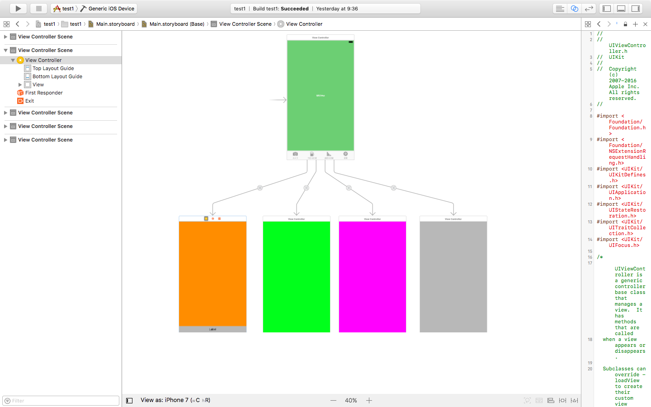Toggle the Debug area bottom panel
The width and height of the screenshot is (651, 407).
pyautogui.click(x=621, y=9)
